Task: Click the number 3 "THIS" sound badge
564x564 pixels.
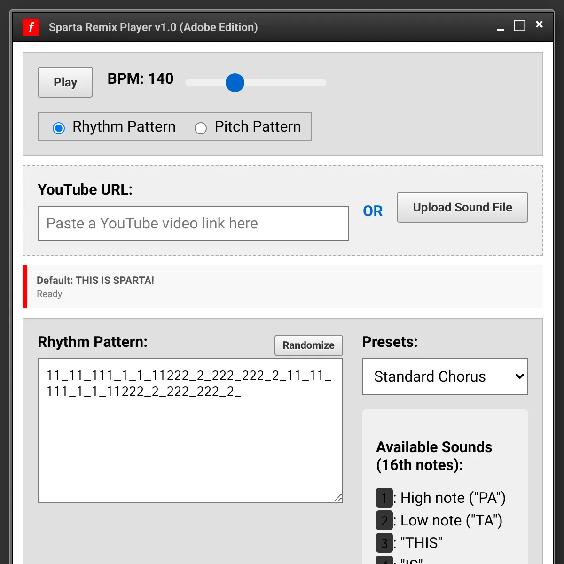Action: [384, 543]
